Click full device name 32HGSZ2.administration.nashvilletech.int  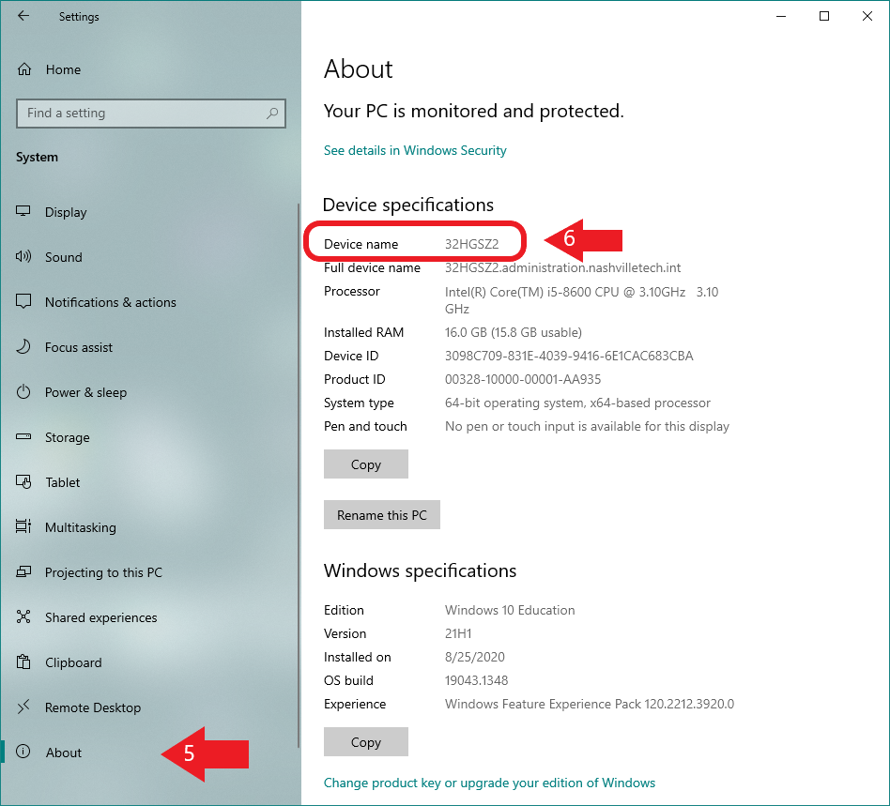562,267
